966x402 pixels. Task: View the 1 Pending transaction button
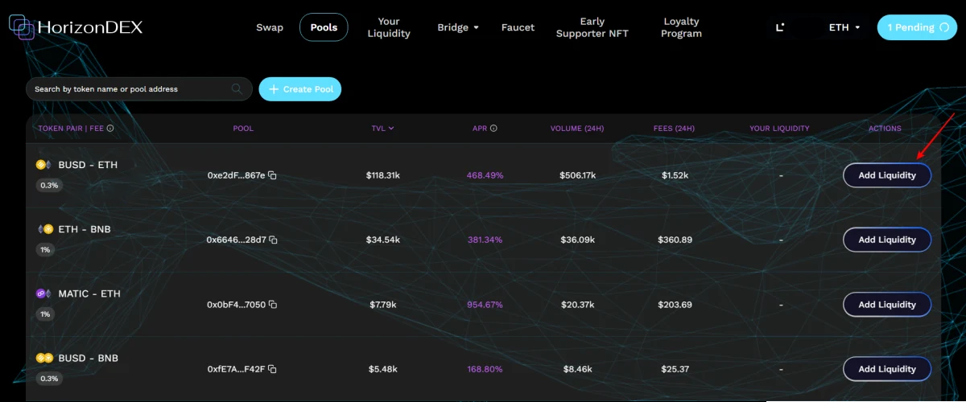coord(917,27)
